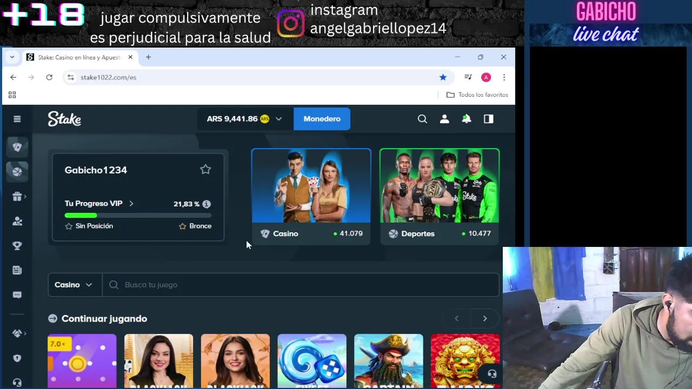Viewport: 692px width, 389px height.
Task: Click the blue Monedero button
Action: tap(322, 119)
